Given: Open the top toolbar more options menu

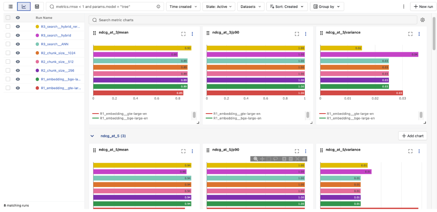Looking at the screenshot, I should point(404,6).
